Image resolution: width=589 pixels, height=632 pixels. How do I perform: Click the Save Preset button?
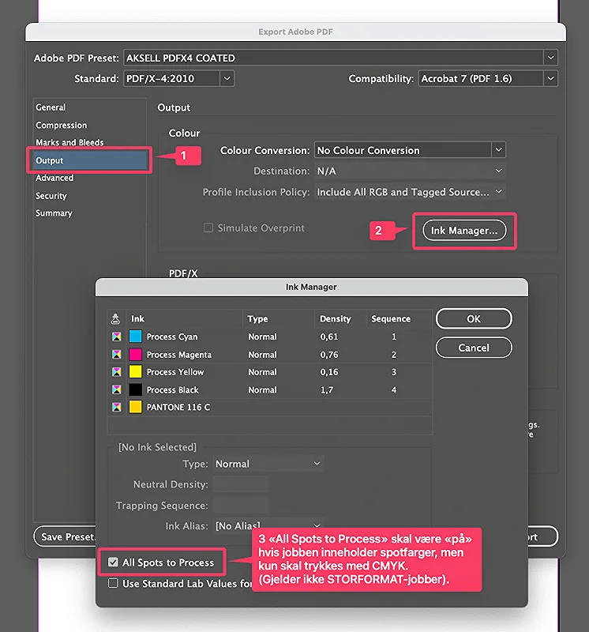point(66,537)
